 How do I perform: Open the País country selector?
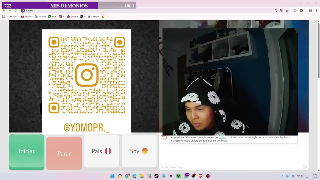click(x=101, y=151)
